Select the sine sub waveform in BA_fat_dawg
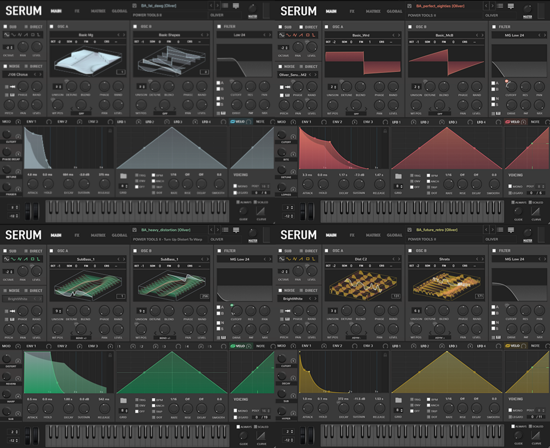 click(7, 34)
